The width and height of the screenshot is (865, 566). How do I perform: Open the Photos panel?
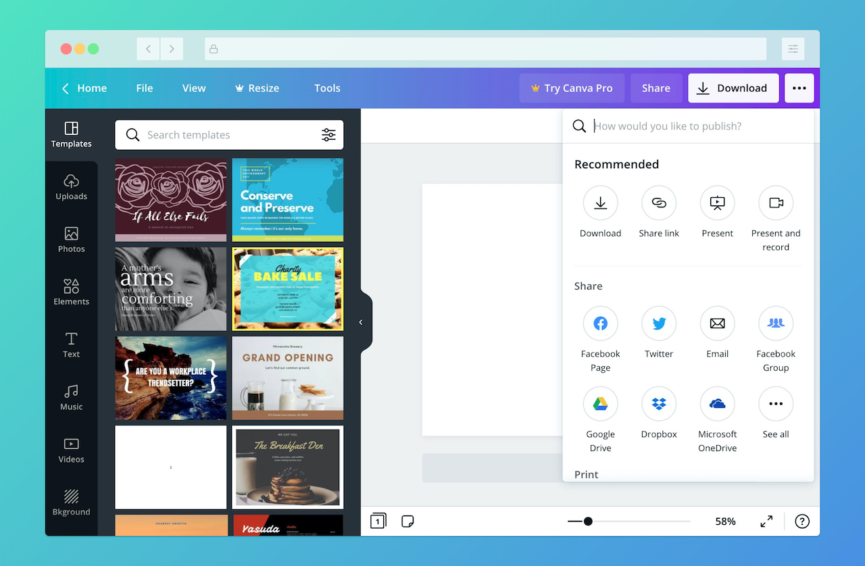point(71,240)
